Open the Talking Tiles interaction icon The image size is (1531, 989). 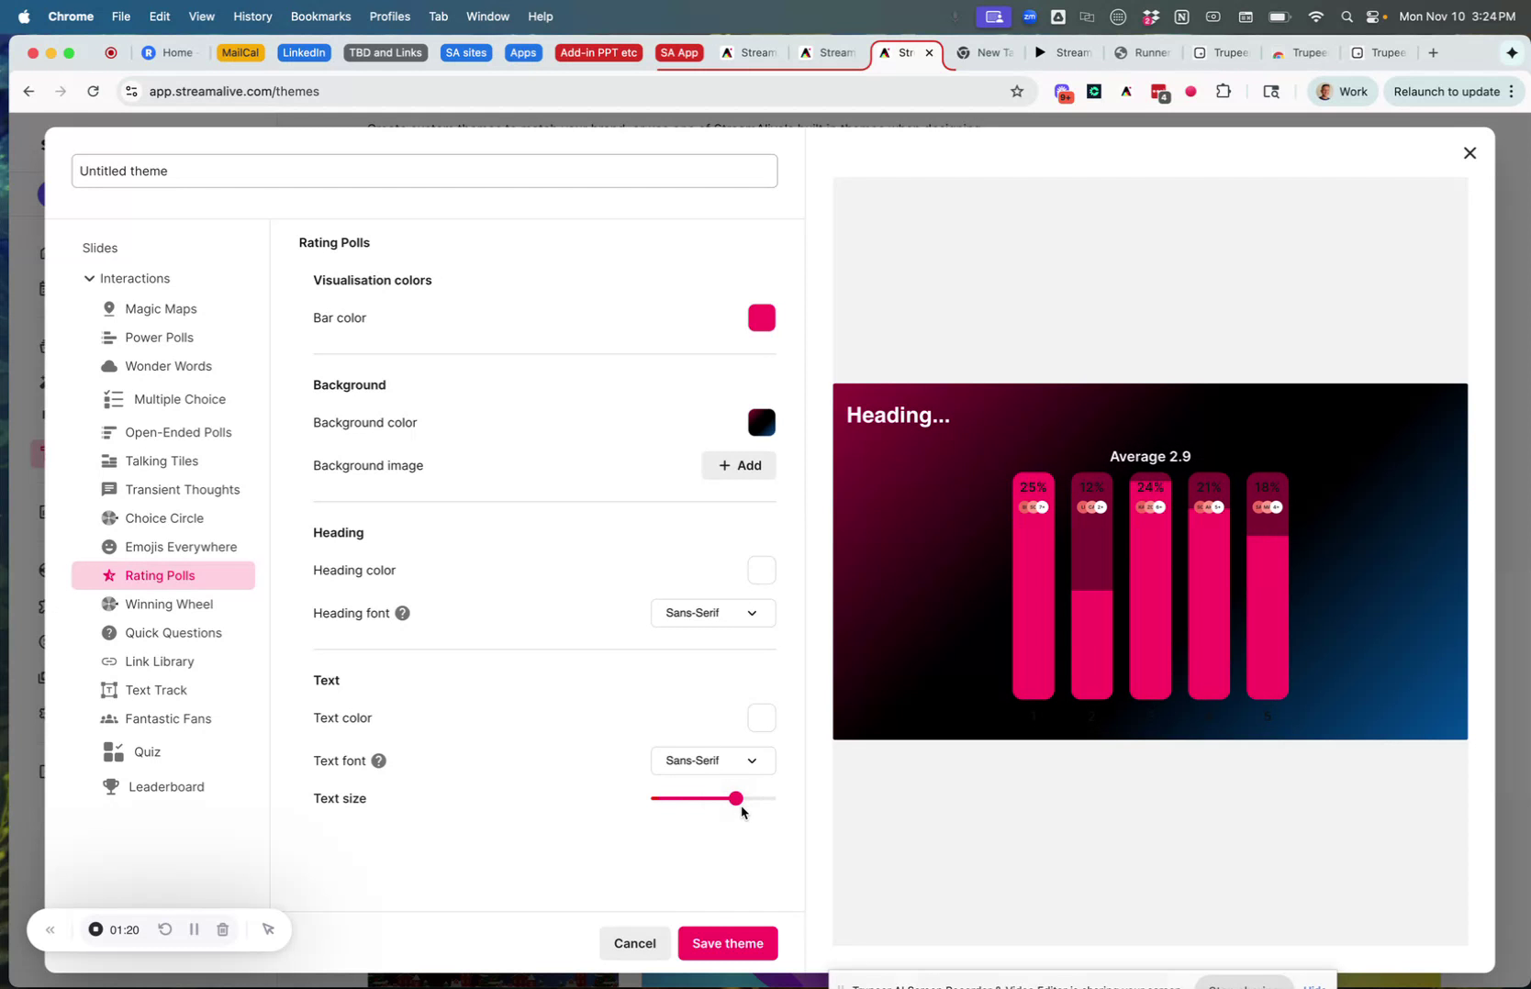(x=109, y=461)
